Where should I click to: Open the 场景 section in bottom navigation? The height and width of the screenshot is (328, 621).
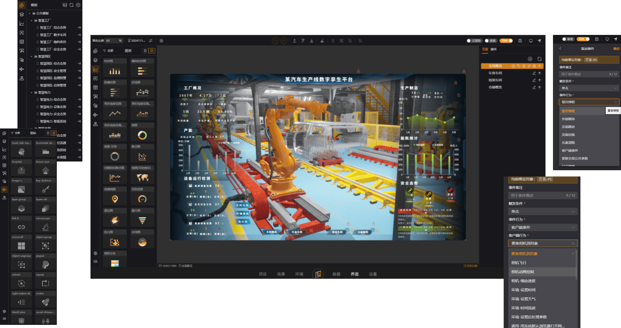(x=281, y=274)
